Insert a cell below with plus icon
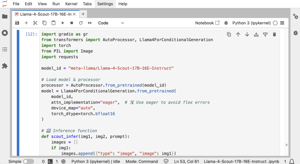Image resolution: width=300 pixels, height=164 pixels. click(26, 23)
